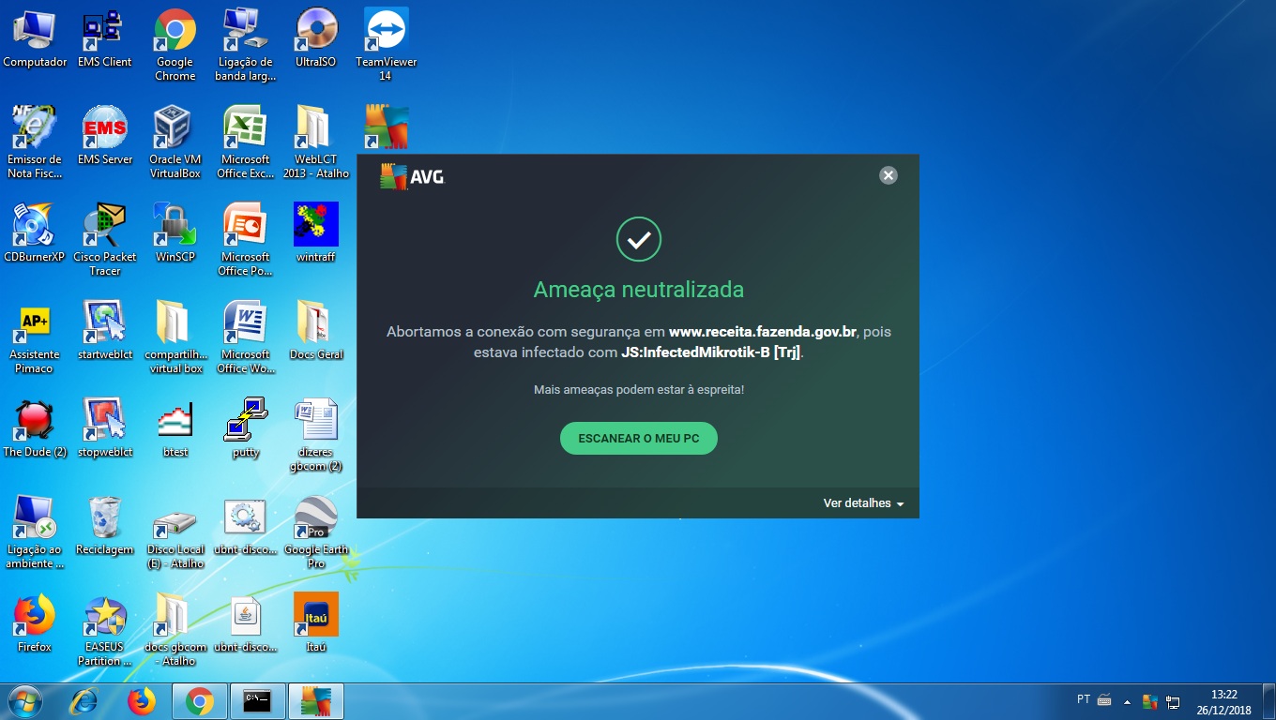Select the TeamViewer 14 desktop shortcut
The width and height of the screenshot is (1276, 720).
[386, 45]
